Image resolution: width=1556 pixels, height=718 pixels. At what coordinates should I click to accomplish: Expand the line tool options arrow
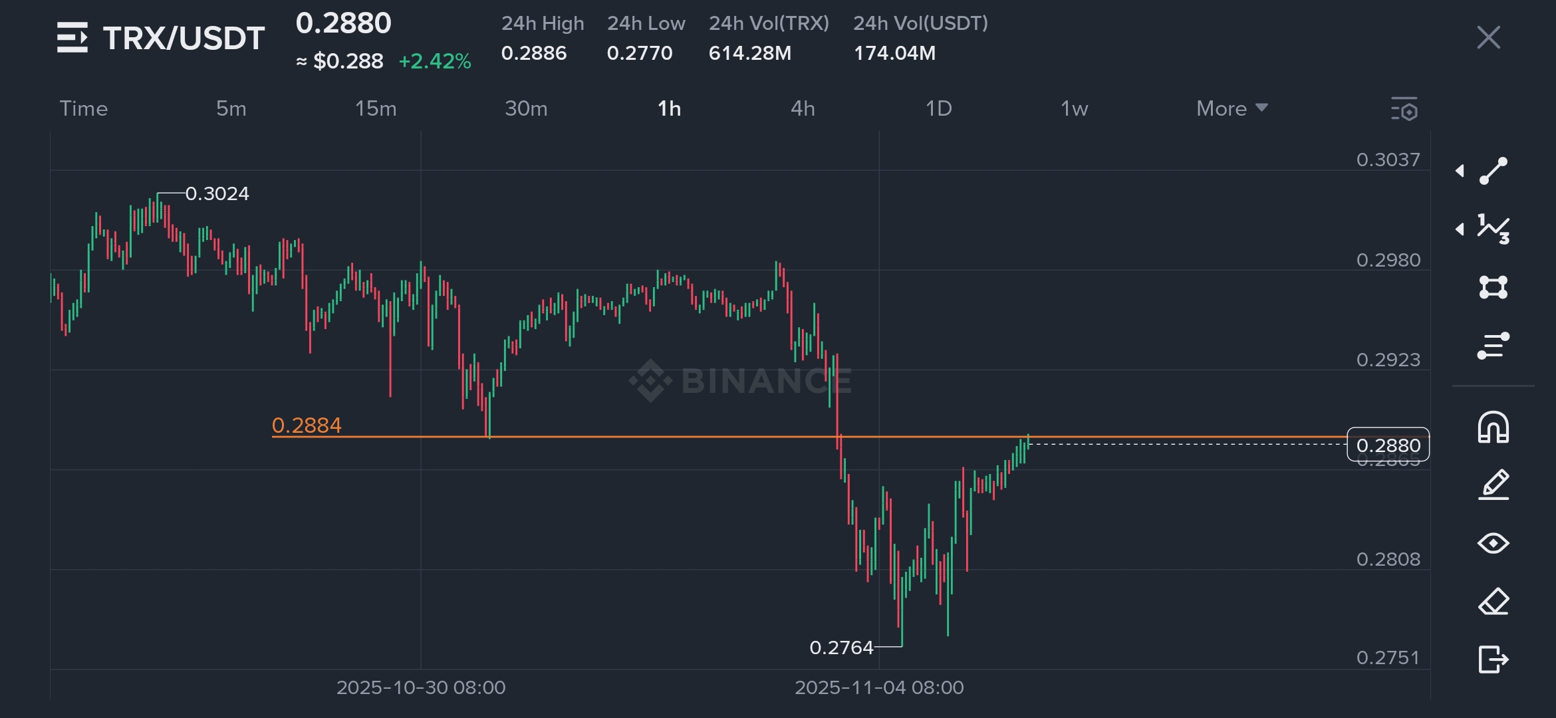pyautogui.click(x=1460, y=171)
